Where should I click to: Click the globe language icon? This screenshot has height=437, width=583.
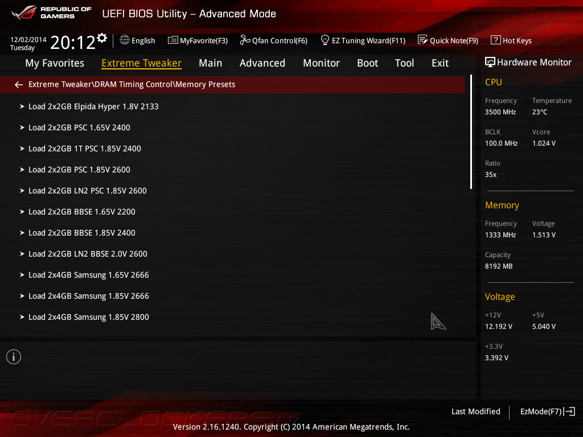pyautogui.click(x=125, y=40)
